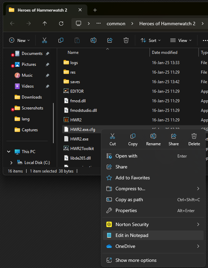Image resolution: width=208 pixels, height=268 pixels.
Task: Choose Delete in the context menu
Action: tap(194, 140)
